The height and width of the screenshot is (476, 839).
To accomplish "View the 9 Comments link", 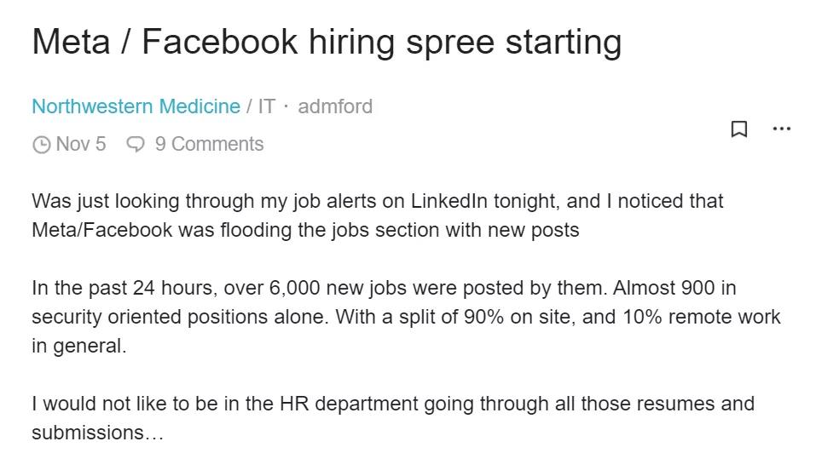I will [x=209, y=144].
